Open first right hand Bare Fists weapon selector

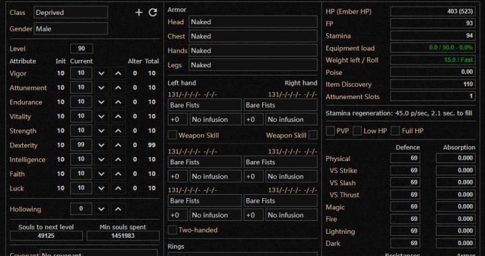point(280,105)
